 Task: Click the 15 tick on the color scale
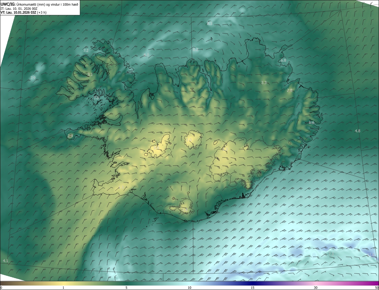pyautogui.click(x=253, y=288)
